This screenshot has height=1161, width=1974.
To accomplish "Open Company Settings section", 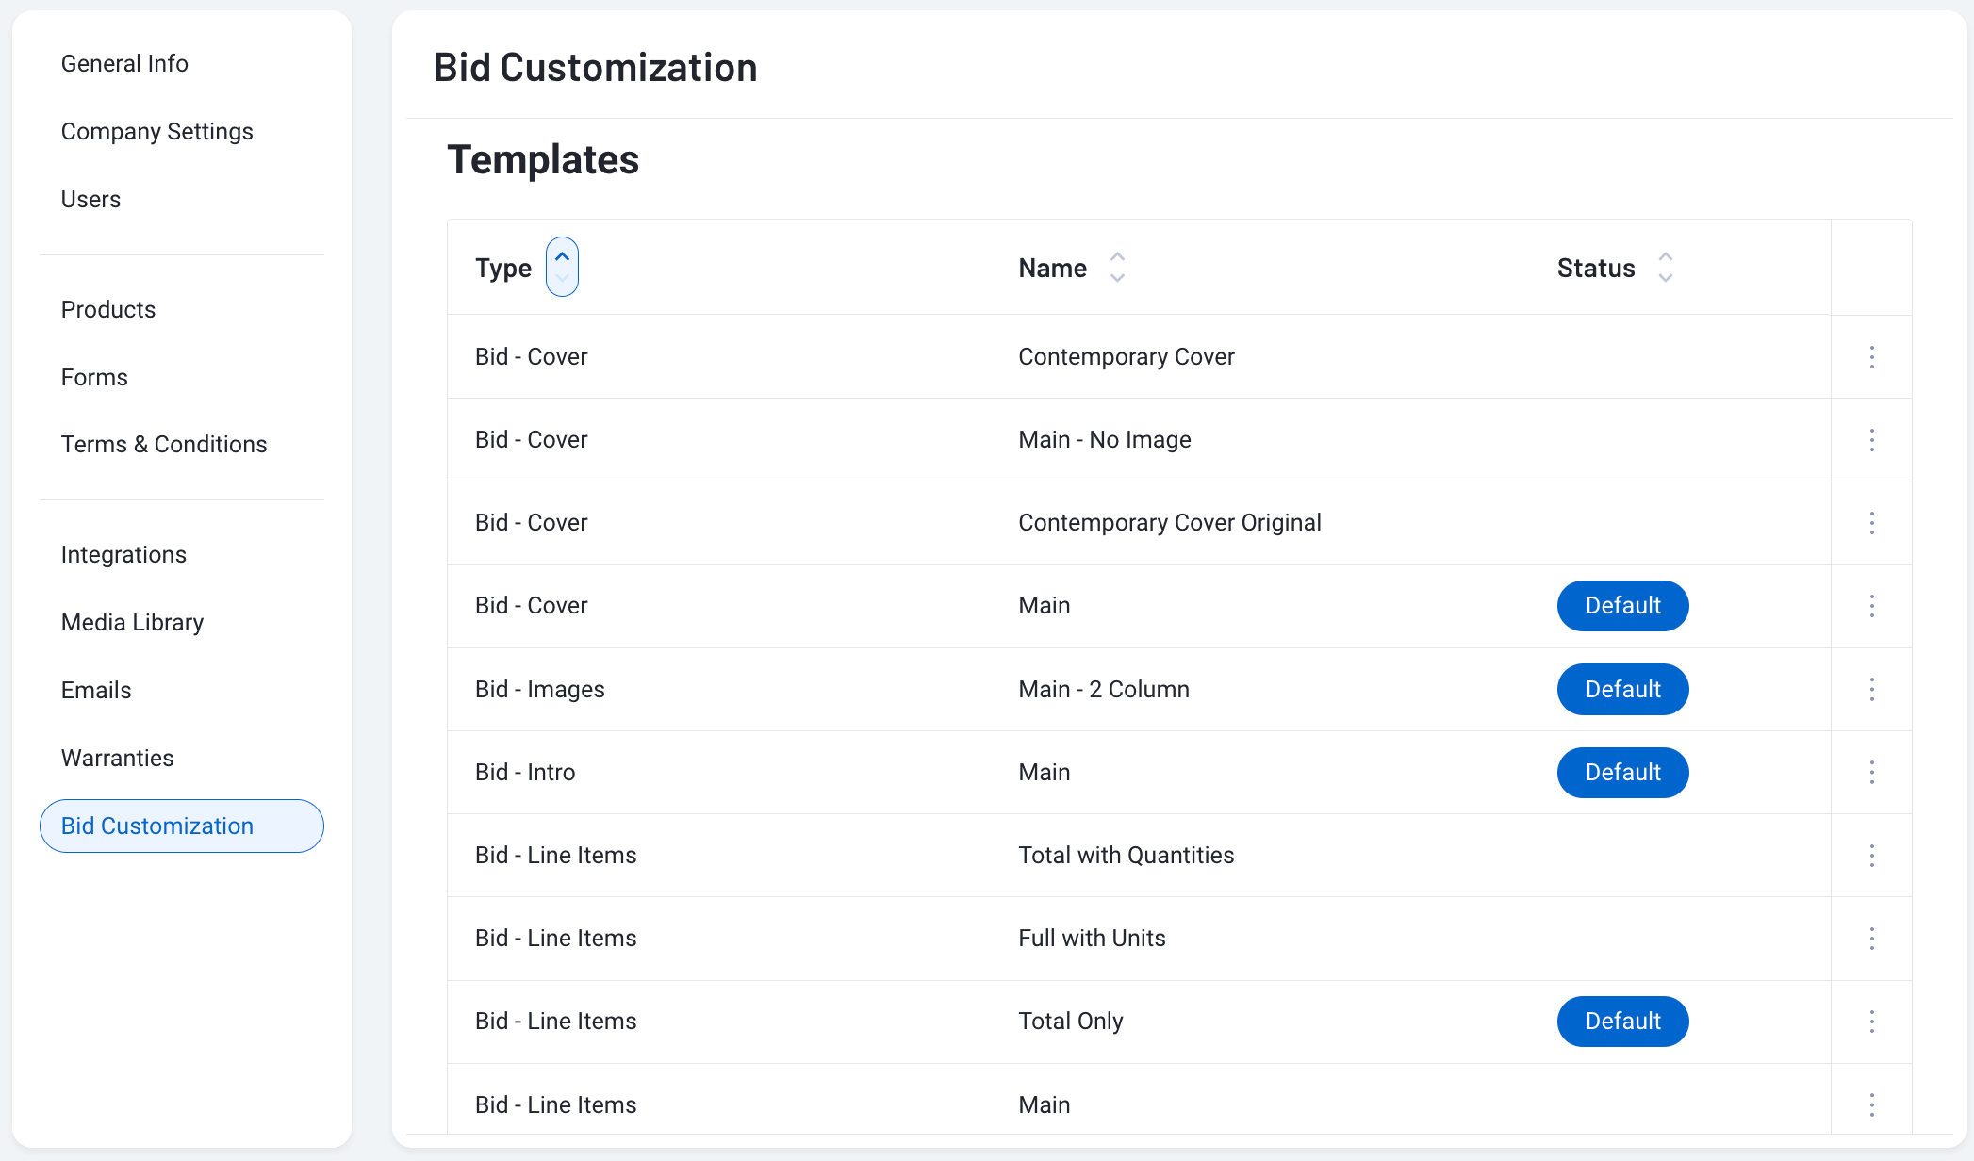I will point(156,131).
